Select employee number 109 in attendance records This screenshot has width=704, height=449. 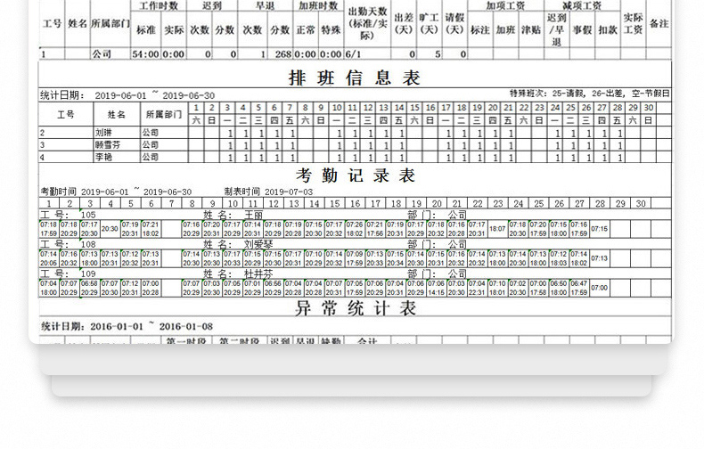tap(88, 273)
